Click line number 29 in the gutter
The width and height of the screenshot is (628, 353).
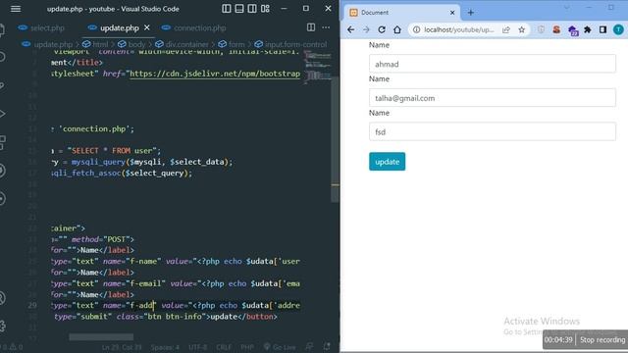[32, 305]
